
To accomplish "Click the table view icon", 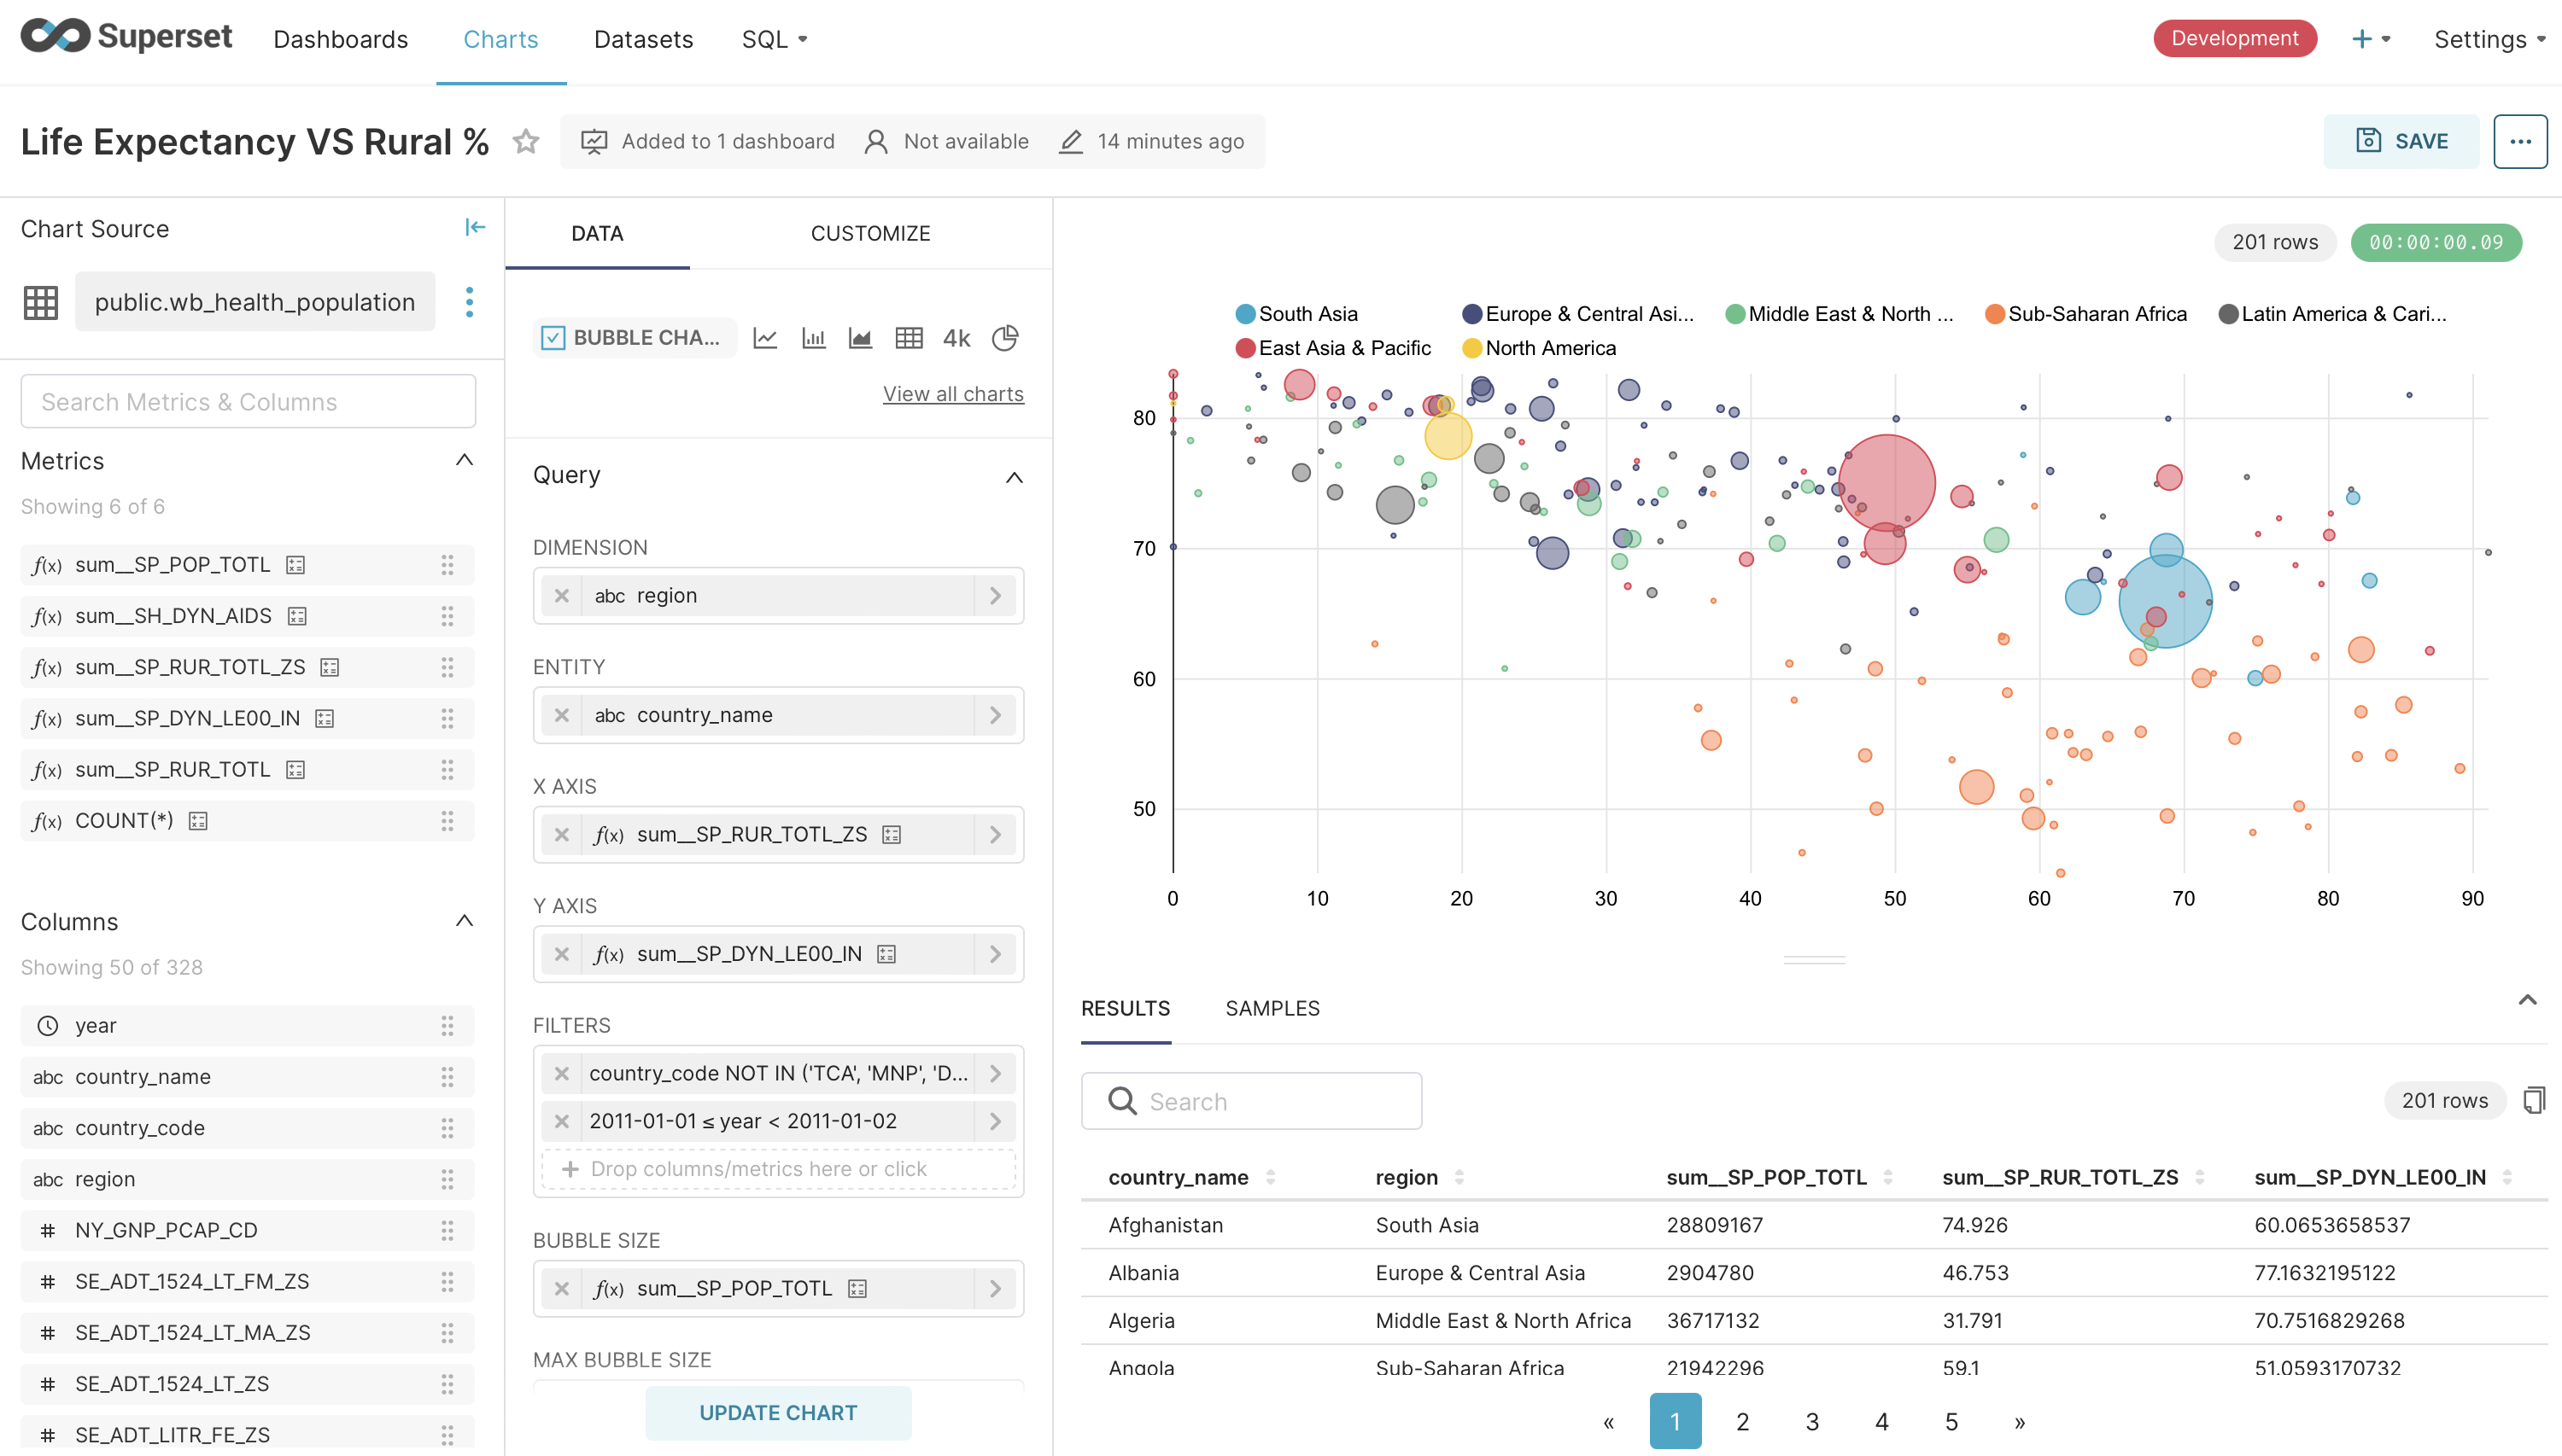I will coord(911,338).
